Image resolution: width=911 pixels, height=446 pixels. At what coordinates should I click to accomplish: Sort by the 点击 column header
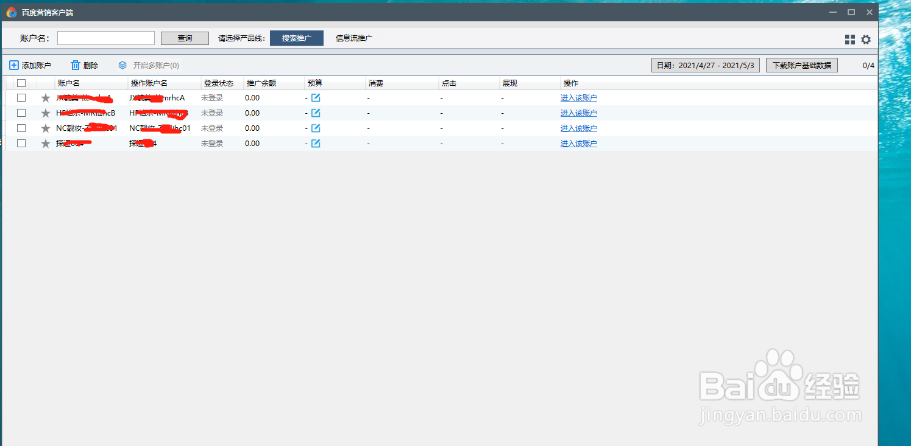(x=469, y=83)
